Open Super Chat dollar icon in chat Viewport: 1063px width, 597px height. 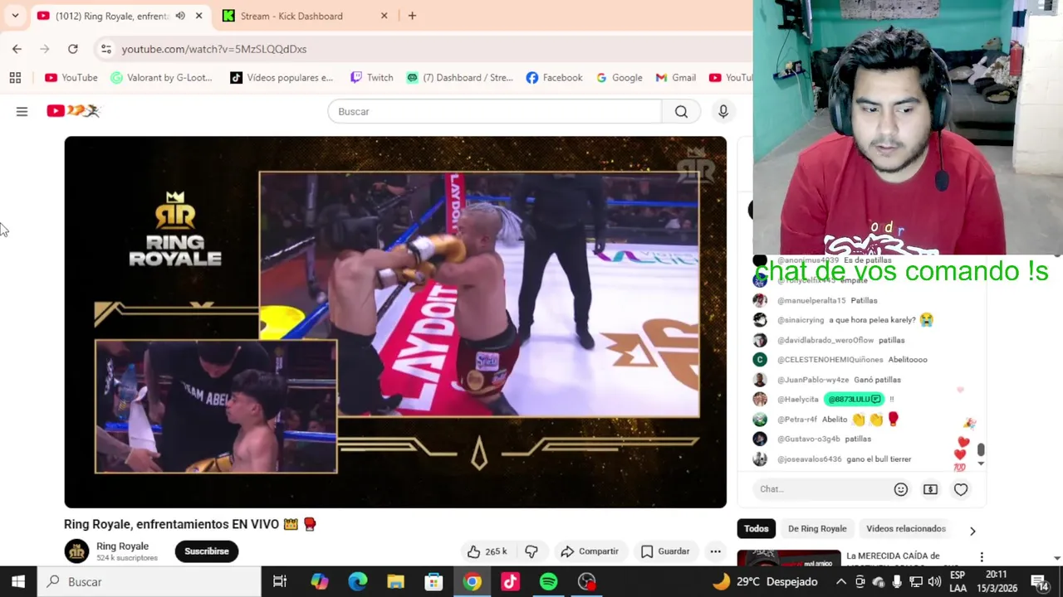pyautogui.click(x=930, y=489)
